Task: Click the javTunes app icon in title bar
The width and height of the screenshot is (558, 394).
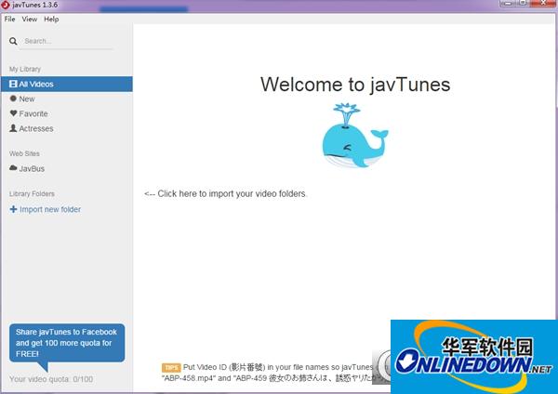Action: pyautogui.click(x=5, y=5)
